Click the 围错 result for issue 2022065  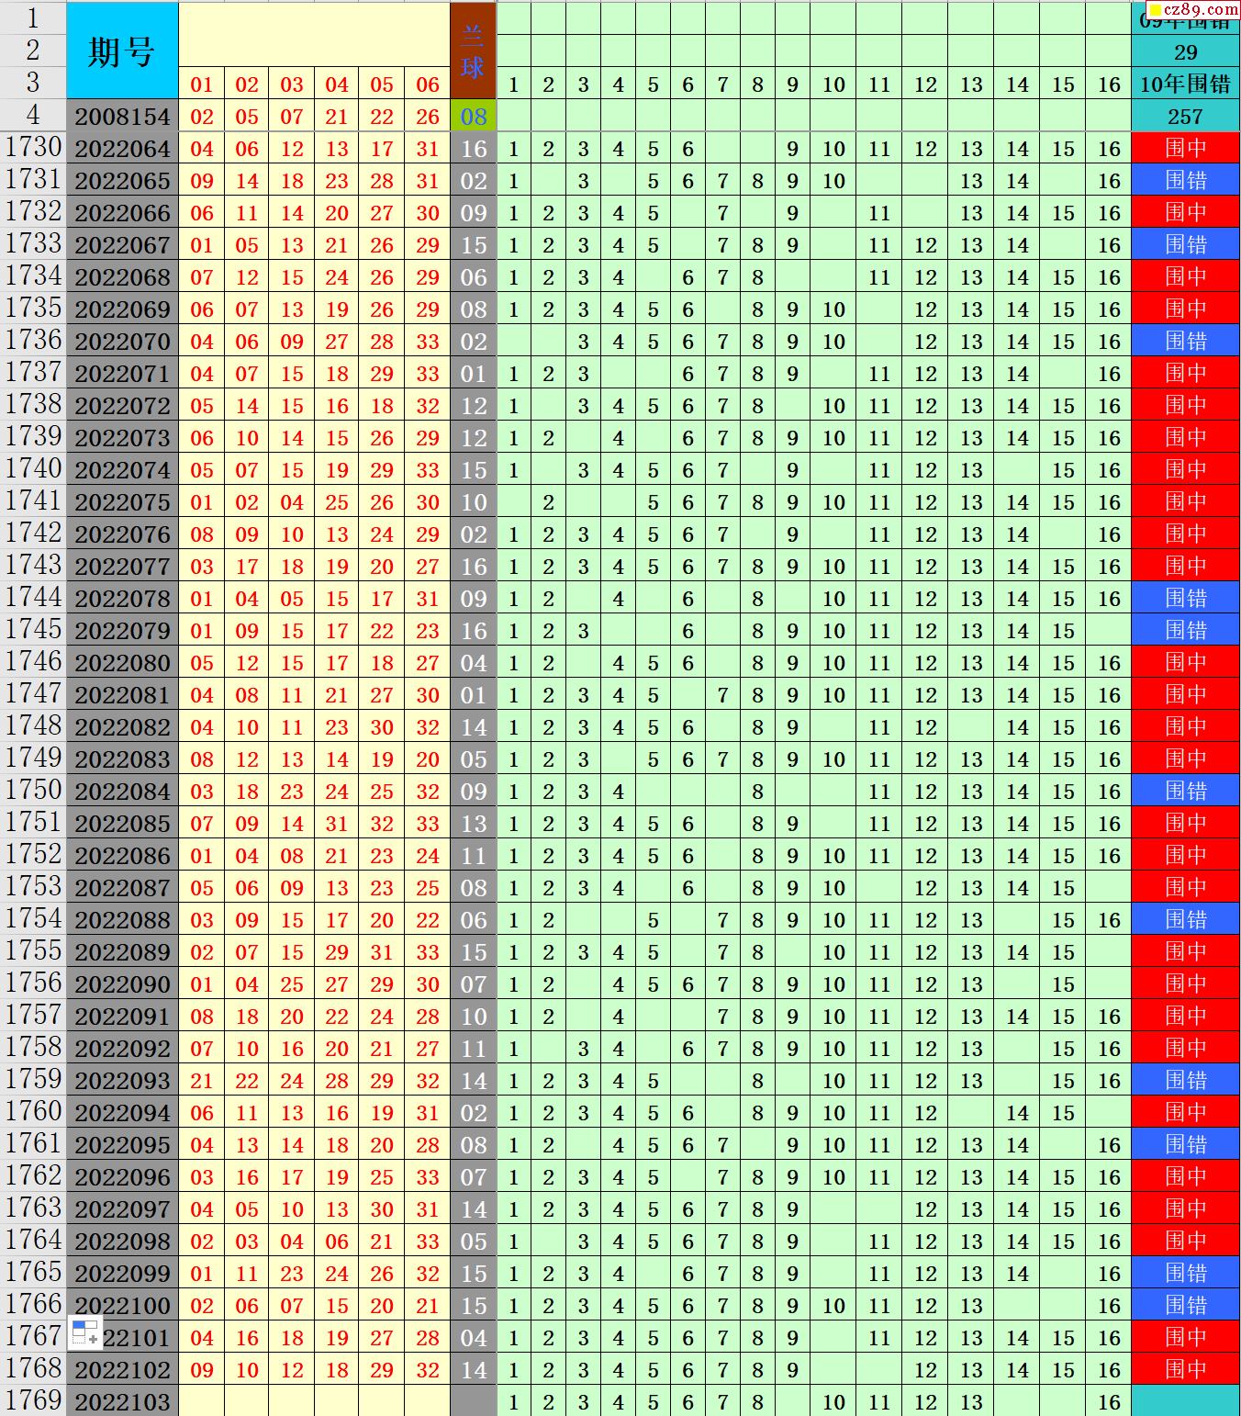(1185, 181)
